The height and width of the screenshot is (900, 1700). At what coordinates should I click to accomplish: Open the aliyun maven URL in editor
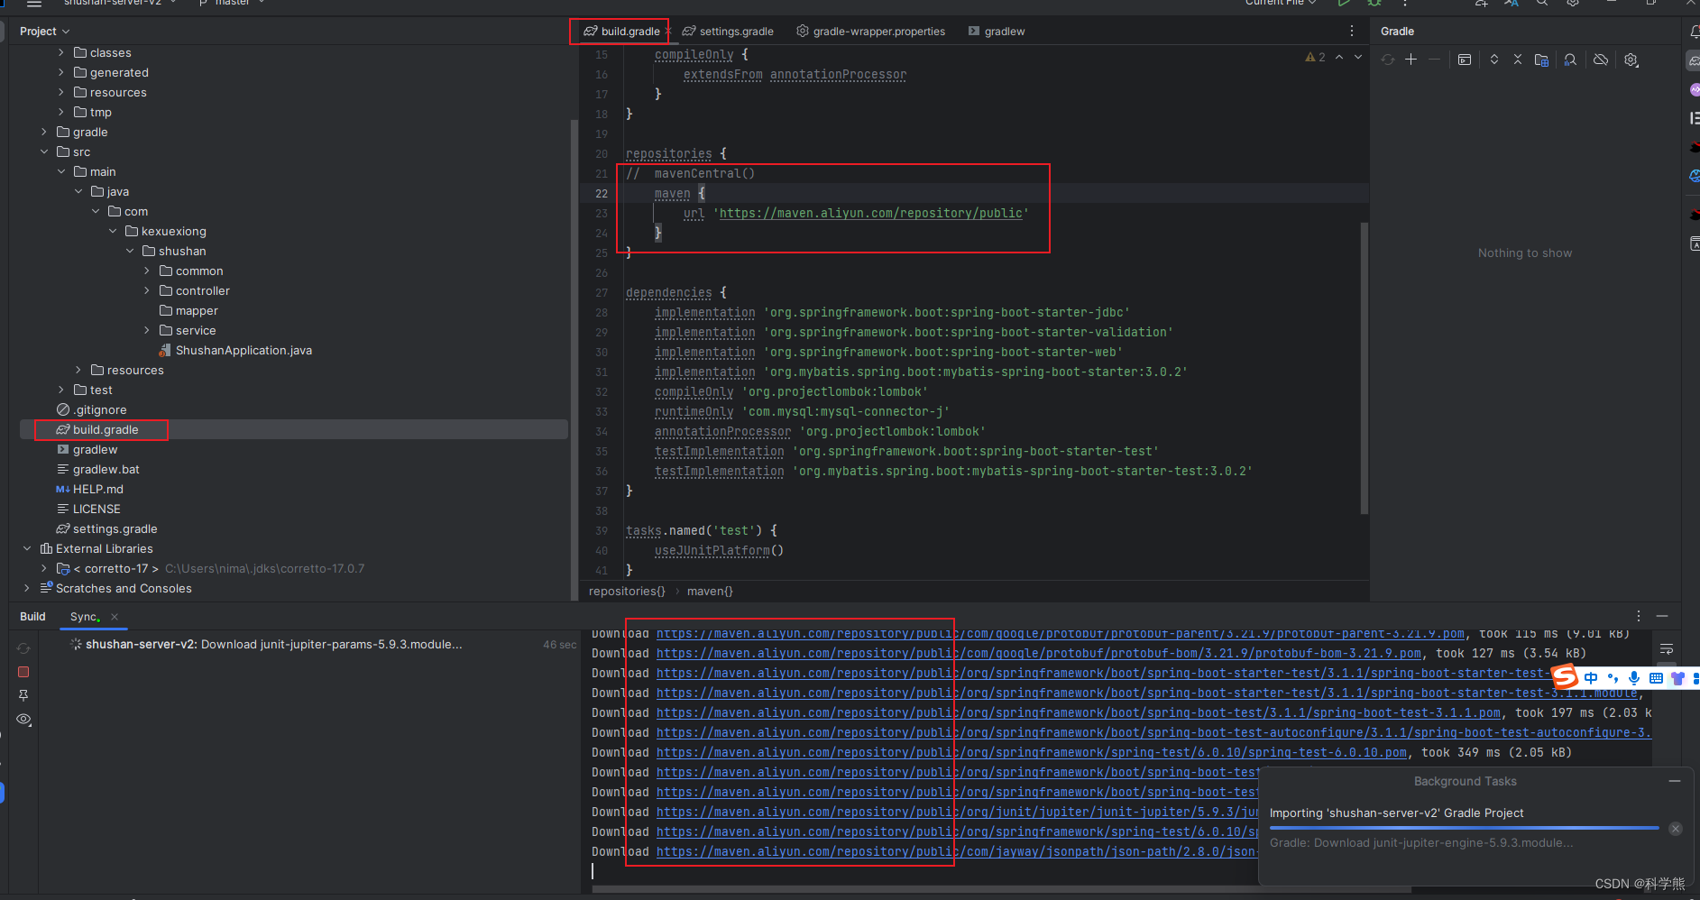point(870,213)
